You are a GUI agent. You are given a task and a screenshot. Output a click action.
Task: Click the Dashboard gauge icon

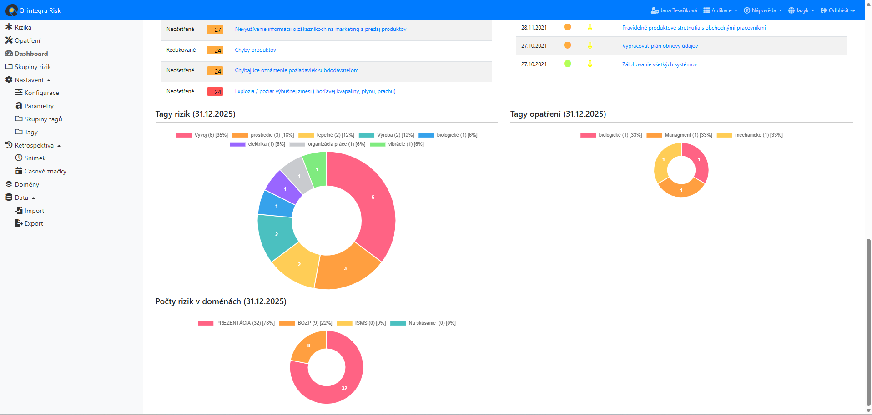pyautogui.click(x=9, y=54)
